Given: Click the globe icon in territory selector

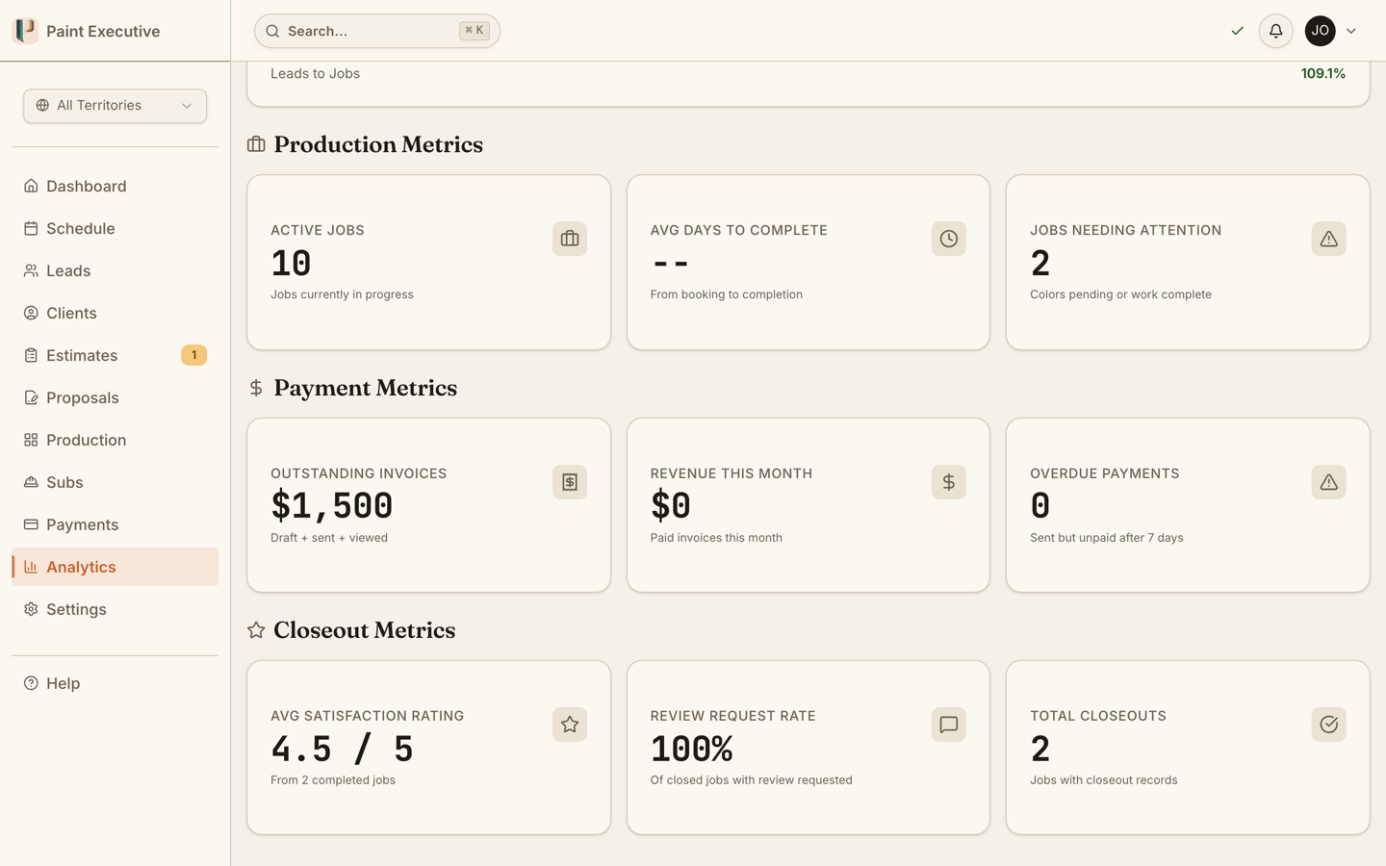Looking at the screenshot, I should [x=42, y=106].
